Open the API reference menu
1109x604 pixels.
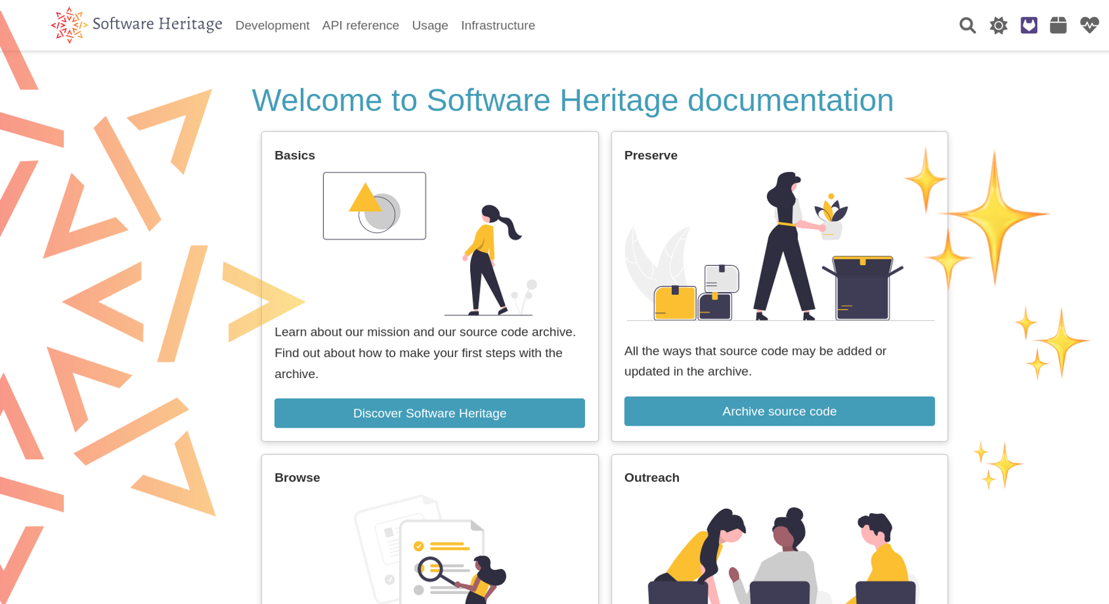pos(360,25)
